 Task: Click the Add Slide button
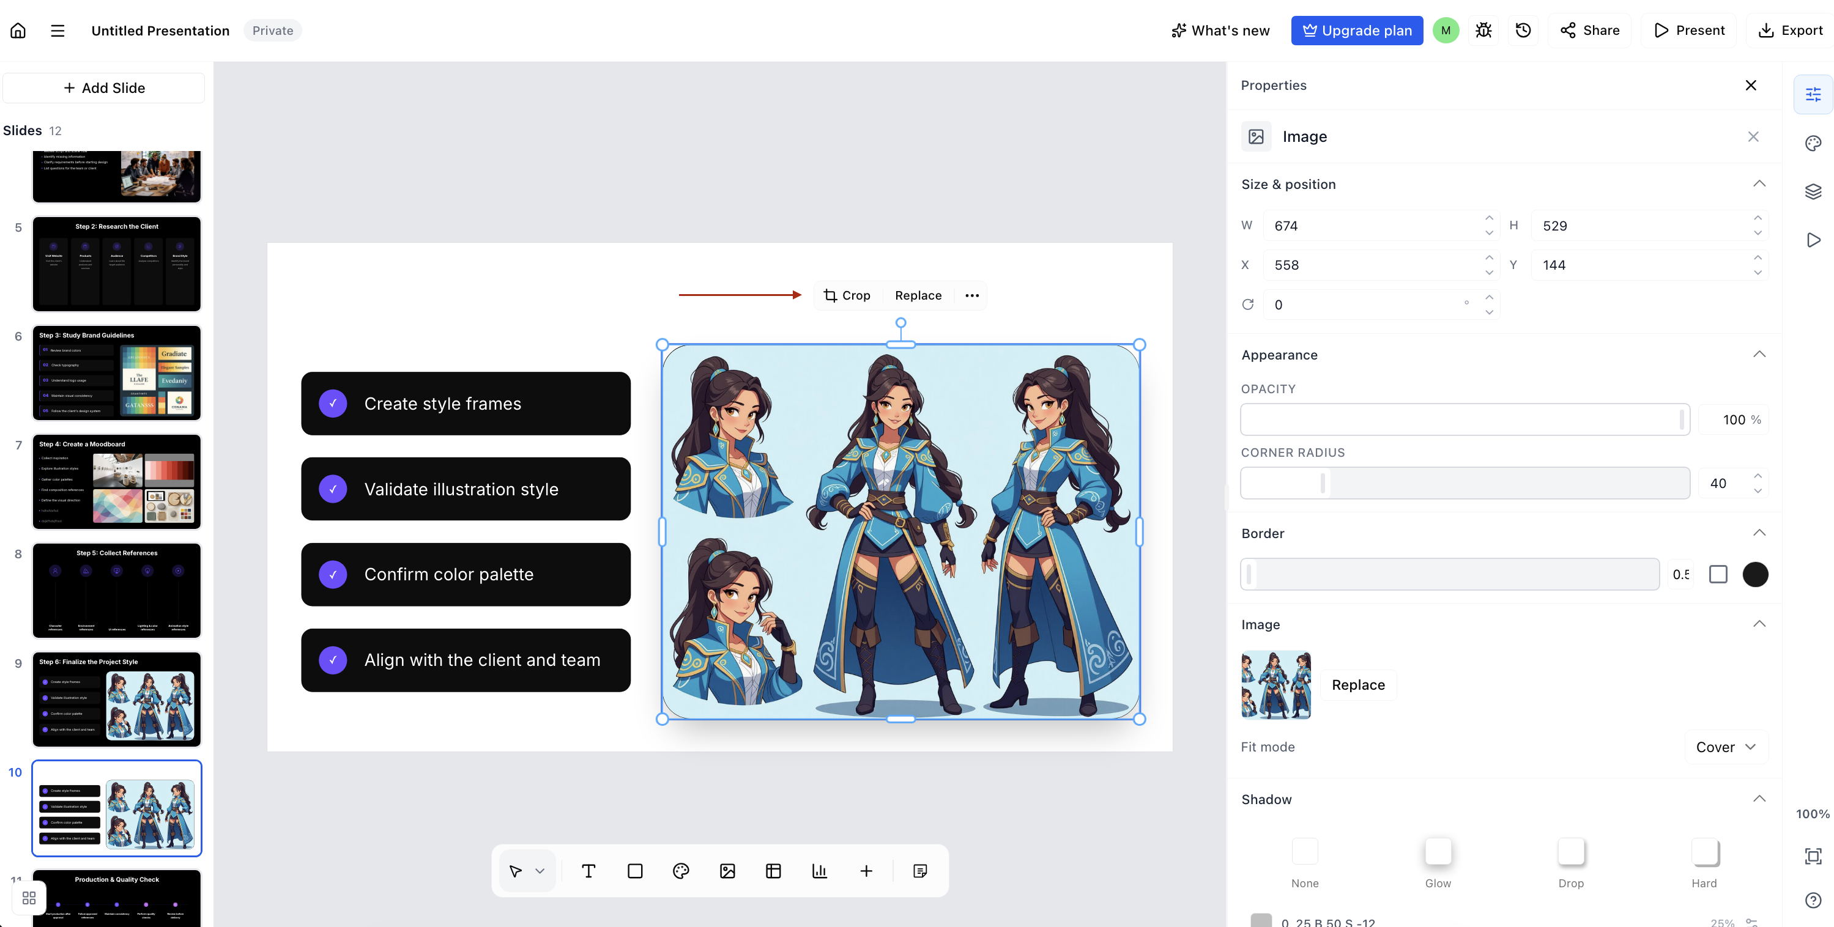click(x=104, y=87)
